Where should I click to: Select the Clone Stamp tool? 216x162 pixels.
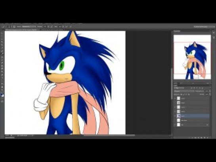point(2,57)
